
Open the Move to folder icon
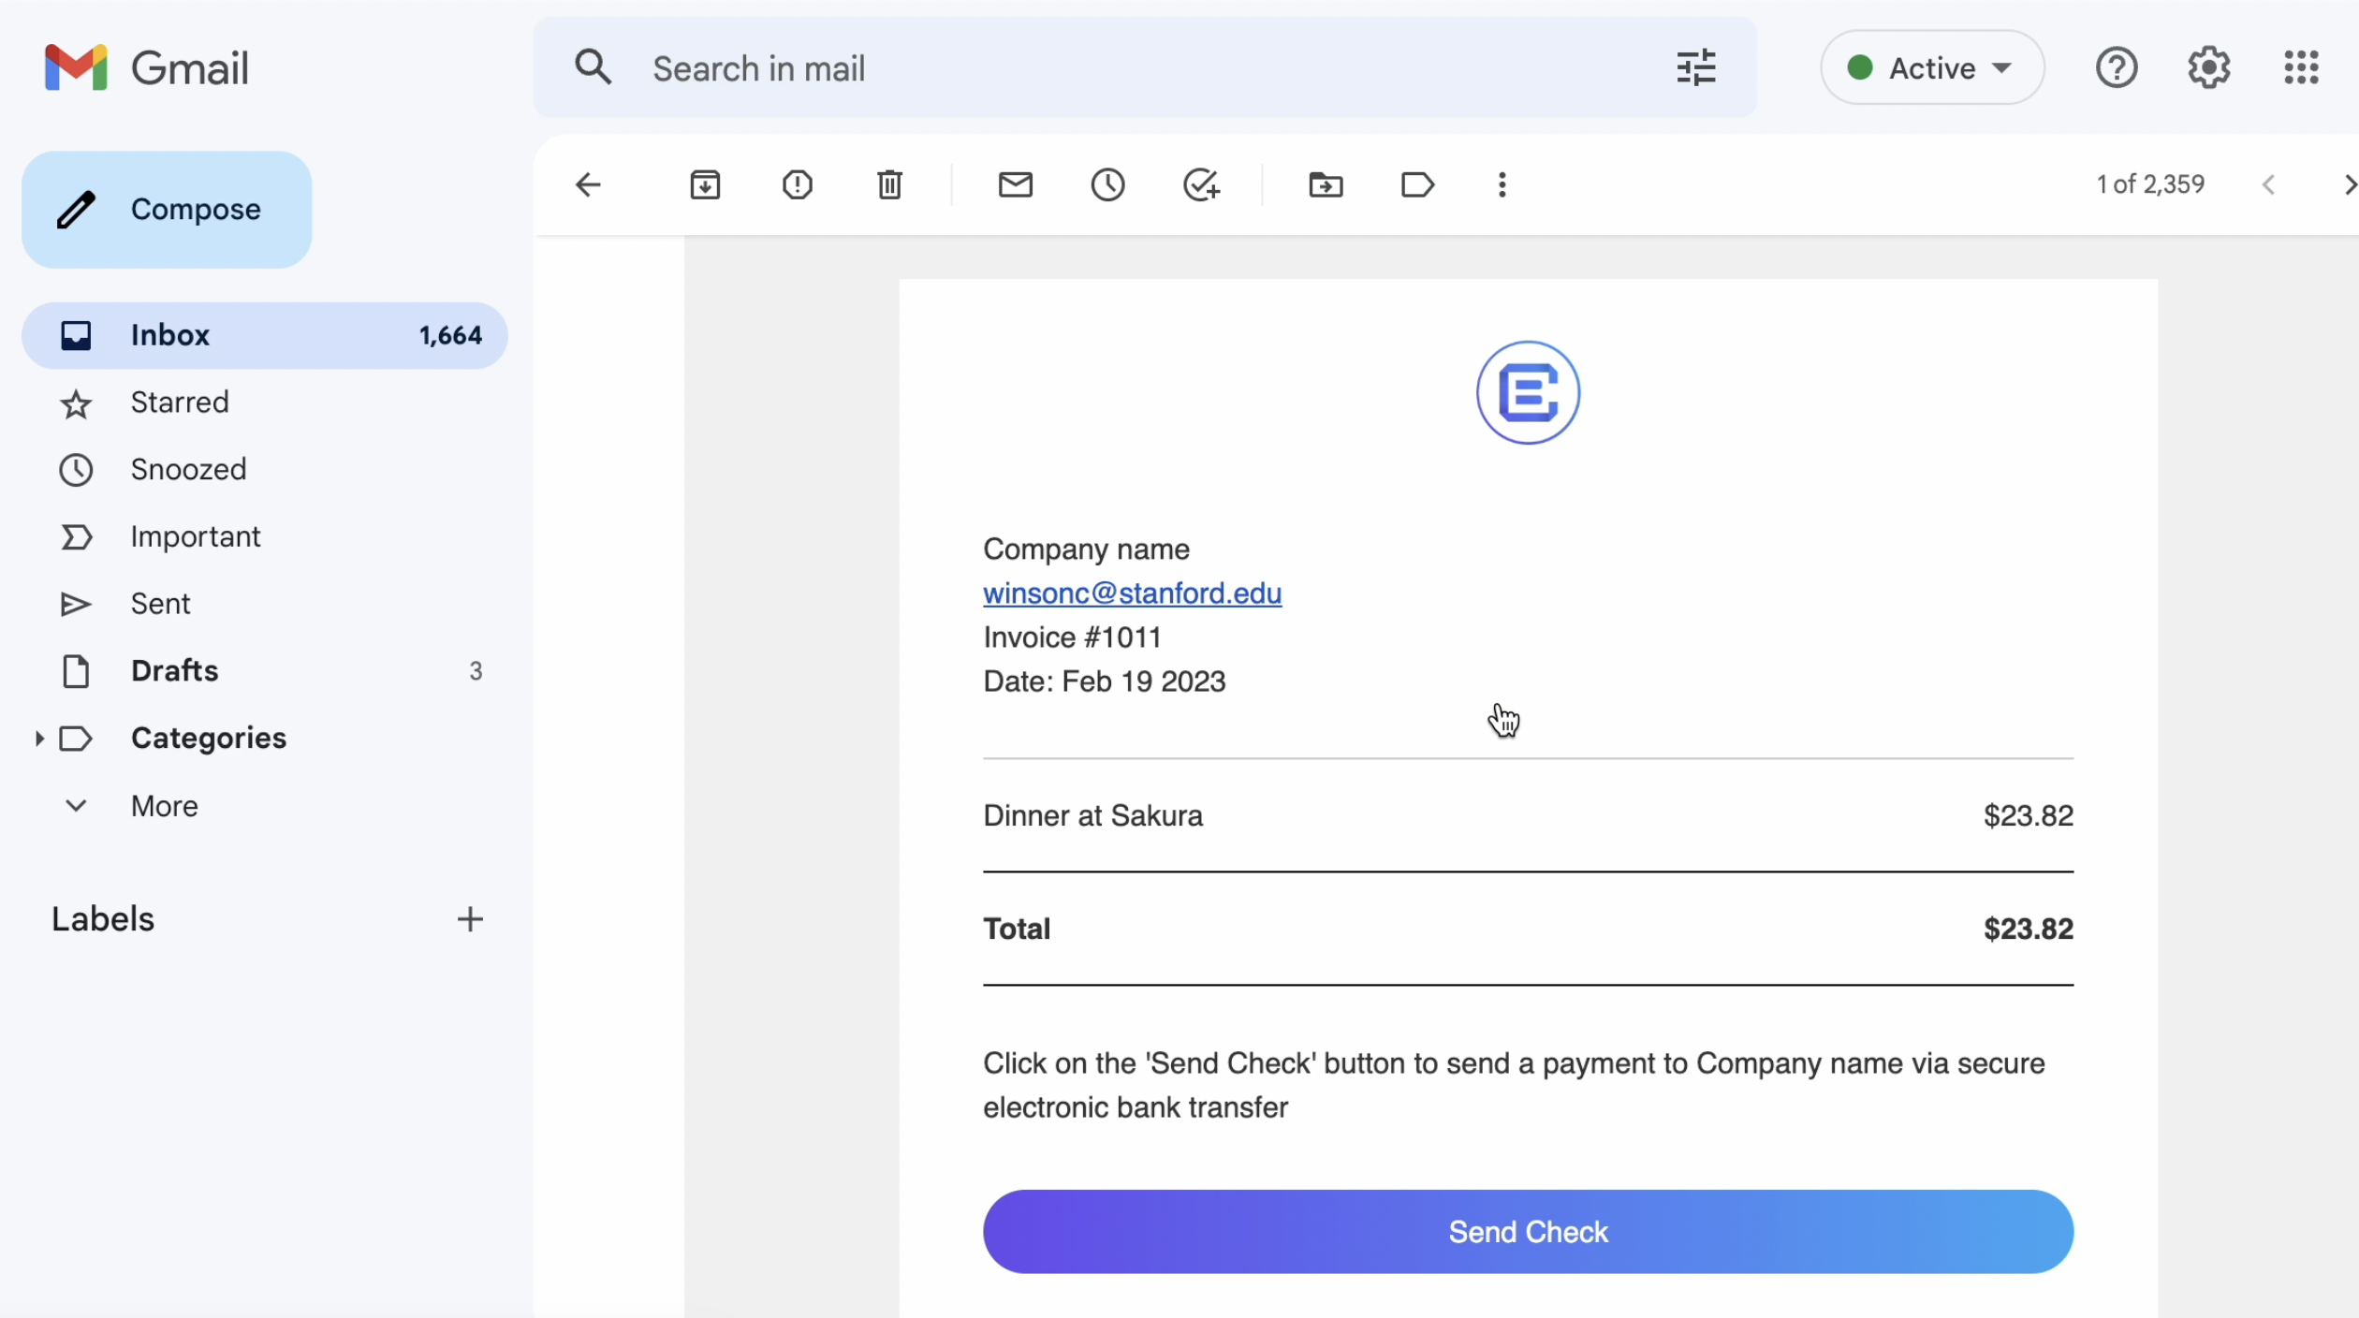pyautogui.click(x=1326, y=184)
